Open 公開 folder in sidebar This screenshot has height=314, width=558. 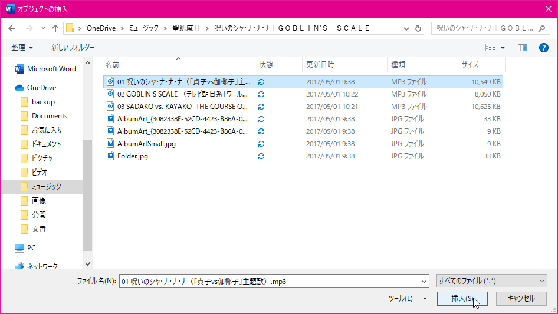(x=34, y=215)
